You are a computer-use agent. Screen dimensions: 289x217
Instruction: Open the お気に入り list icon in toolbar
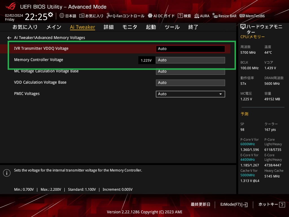click(x=82, y=16)
